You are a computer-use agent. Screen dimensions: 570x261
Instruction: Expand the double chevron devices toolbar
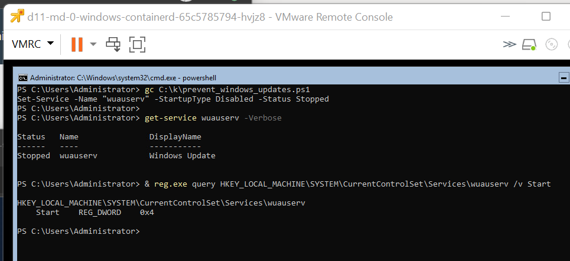(509, 44)
